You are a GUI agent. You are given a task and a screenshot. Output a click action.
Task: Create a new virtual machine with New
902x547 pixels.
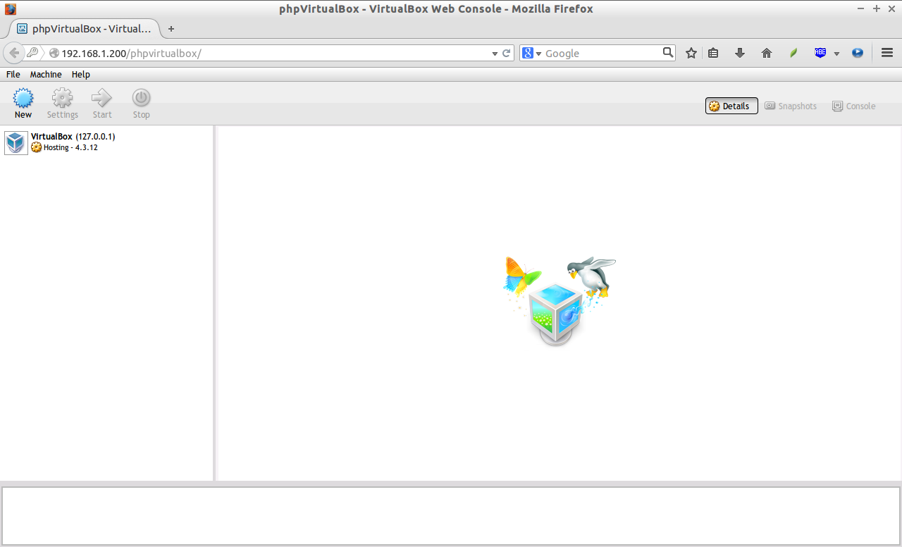tap(23, 104)
